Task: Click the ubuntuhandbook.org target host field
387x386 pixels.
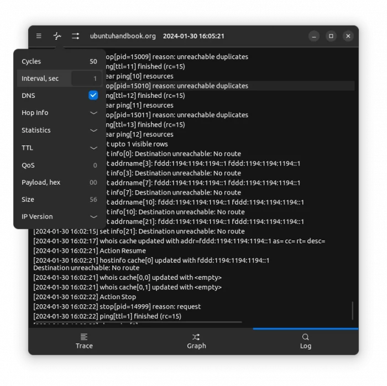Action: click(x=123, y=36)
